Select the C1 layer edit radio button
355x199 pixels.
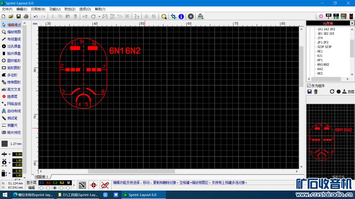[42, 188]
